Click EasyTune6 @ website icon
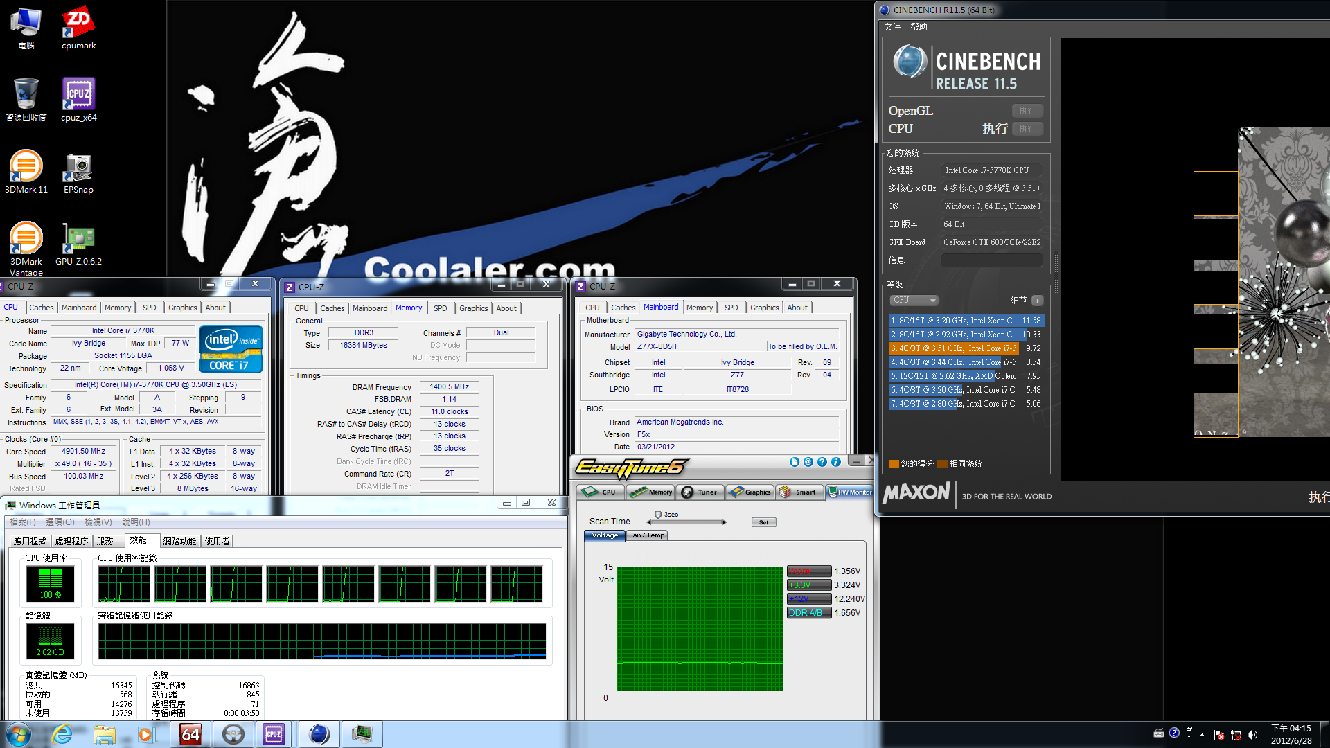 pos(808,462)
